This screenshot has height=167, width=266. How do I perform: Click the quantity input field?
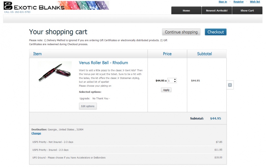pyautogui.click(x=170, y=81)
